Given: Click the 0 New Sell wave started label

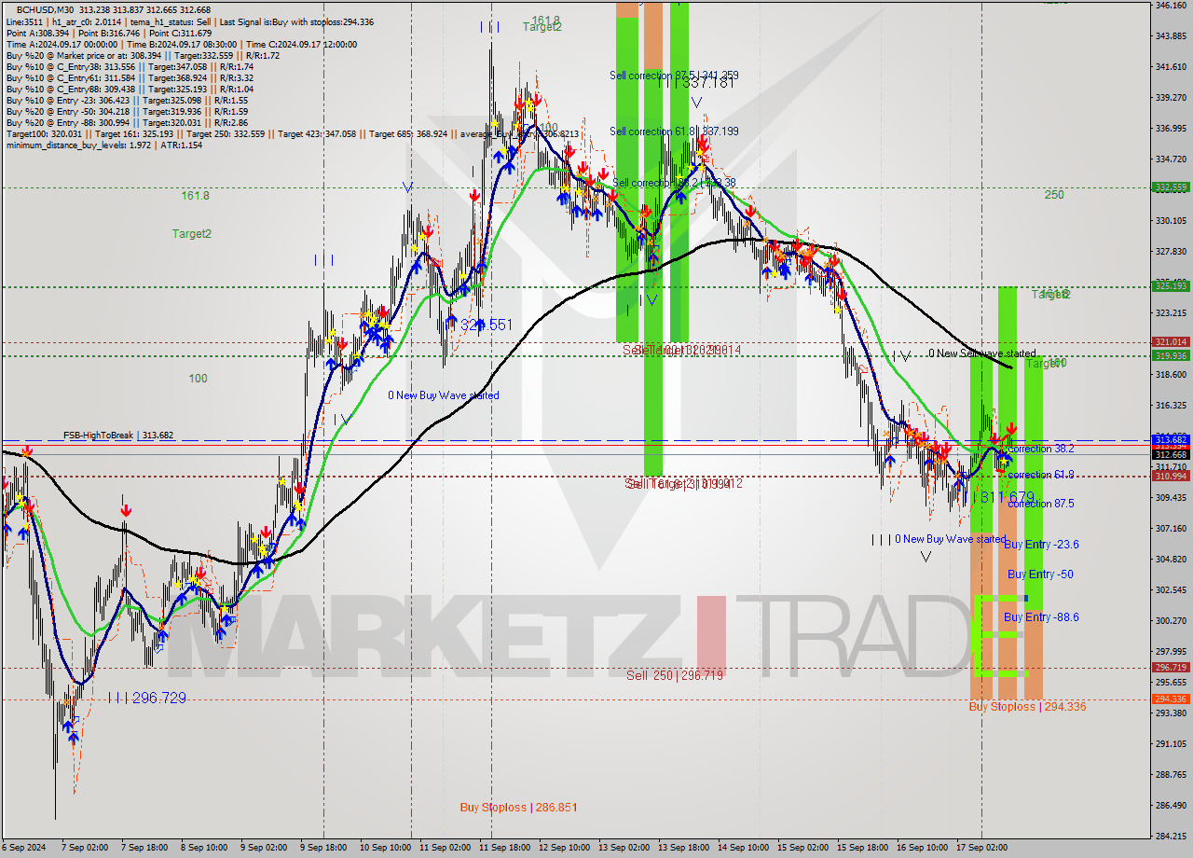Looking at the screenshot, I should pyautogui.click(x=981, y=354).
